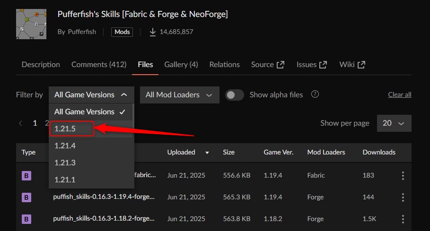The height and width of the screenshot is (231, 430).
Task: Open more options for 1.19.4 Forge row
Action: pos(403,197)
